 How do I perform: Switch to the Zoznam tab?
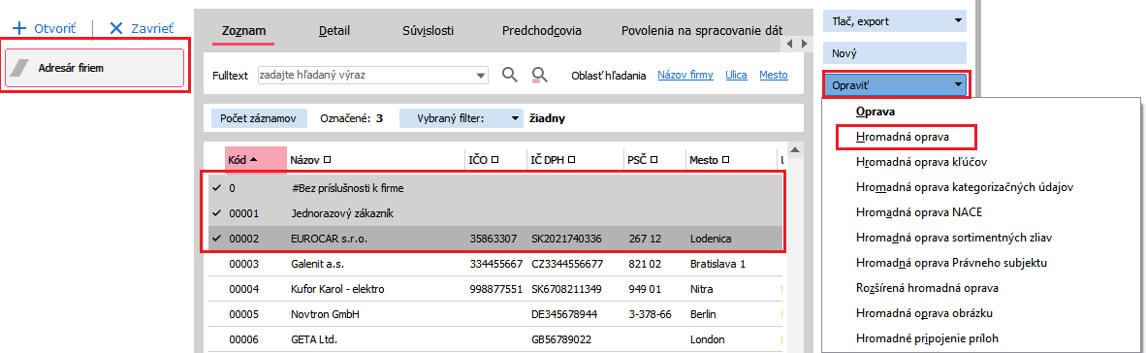[243, 31]
